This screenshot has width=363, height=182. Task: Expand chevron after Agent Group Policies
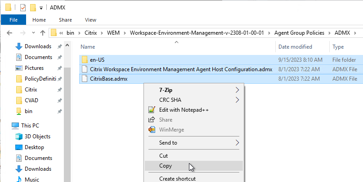click(x=329, y=33)
